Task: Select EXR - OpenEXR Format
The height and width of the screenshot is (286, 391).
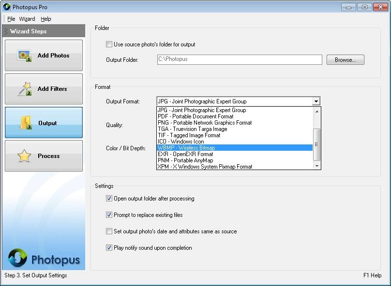Action: coord(235,154)
